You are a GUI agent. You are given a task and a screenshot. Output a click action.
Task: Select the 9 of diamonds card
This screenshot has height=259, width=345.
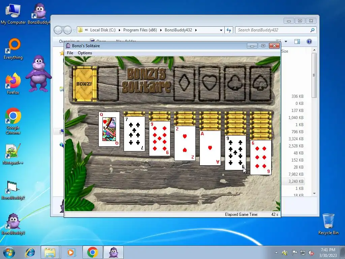point(160,139)
